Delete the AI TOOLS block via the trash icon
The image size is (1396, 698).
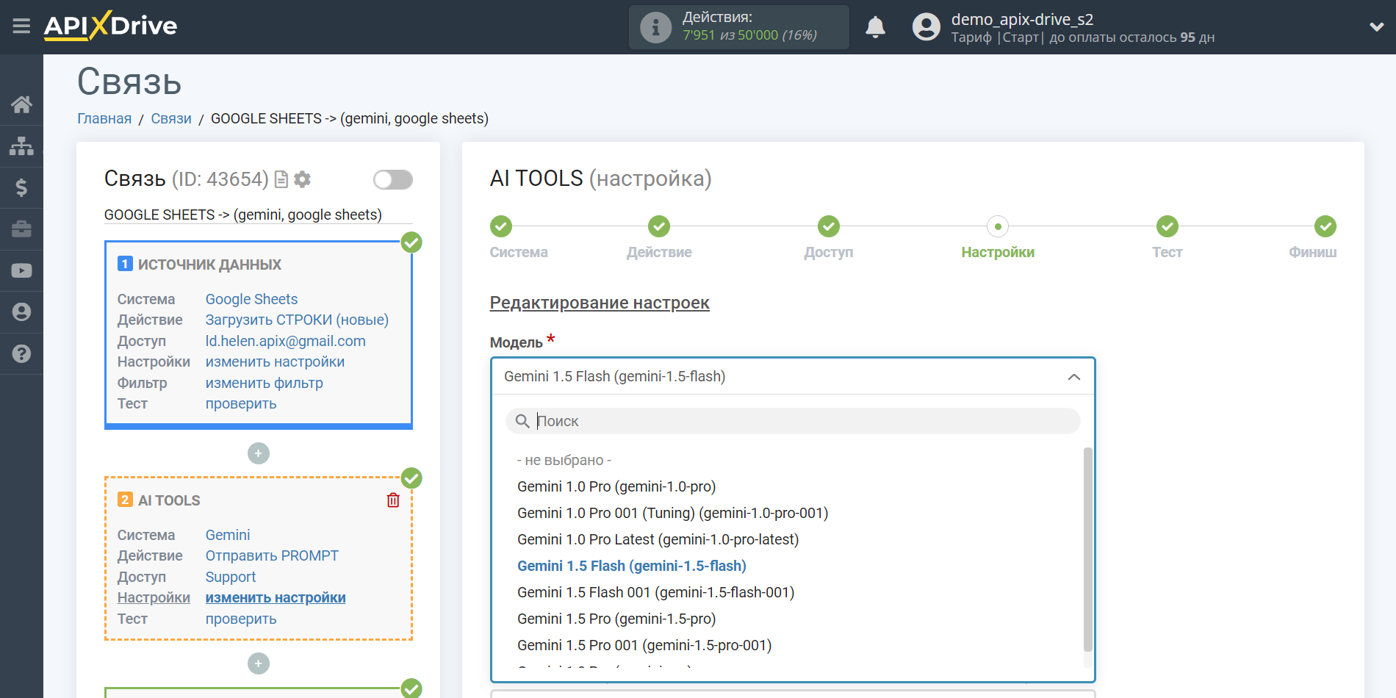[x=393, y=500]
